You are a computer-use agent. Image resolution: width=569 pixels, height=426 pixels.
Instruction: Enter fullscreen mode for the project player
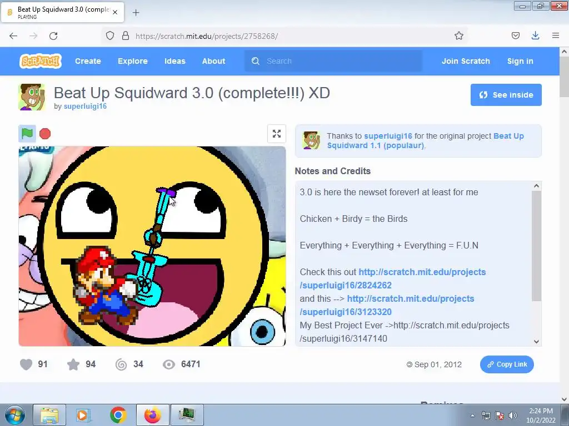coord(277,134)
